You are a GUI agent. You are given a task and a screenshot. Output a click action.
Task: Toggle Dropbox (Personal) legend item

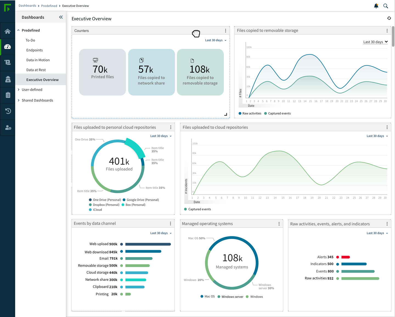(104, 205)
